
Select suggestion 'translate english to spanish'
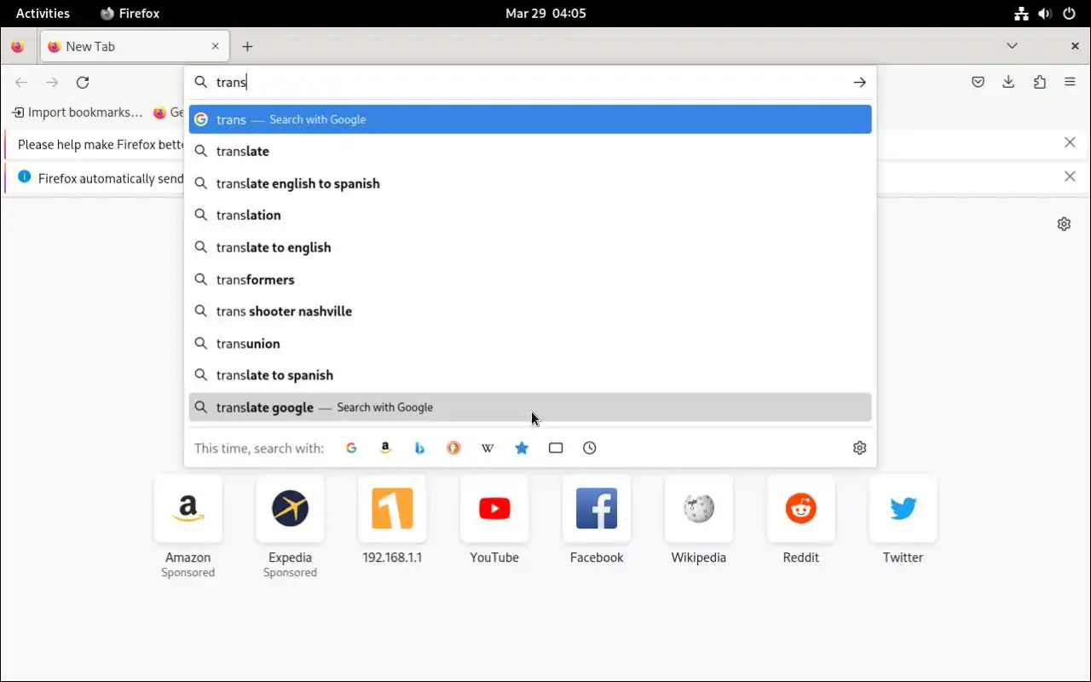[530, 183]
